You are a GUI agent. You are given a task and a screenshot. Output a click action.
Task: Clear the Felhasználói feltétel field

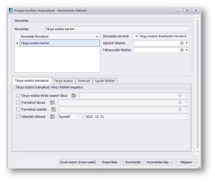coord(182,50)
